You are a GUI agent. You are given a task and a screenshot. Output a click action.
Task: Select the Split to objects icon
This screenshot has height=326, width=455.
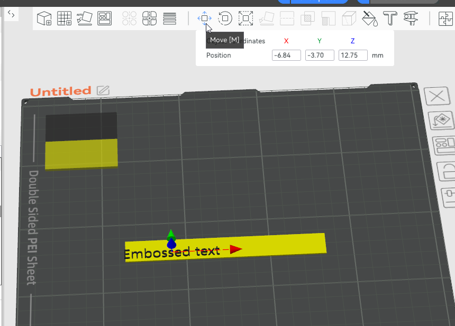pyautogui.click(x=130, y=18)
